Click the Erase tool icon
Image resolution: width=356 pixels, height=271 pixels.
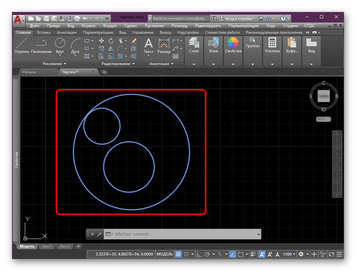[134, 41]
